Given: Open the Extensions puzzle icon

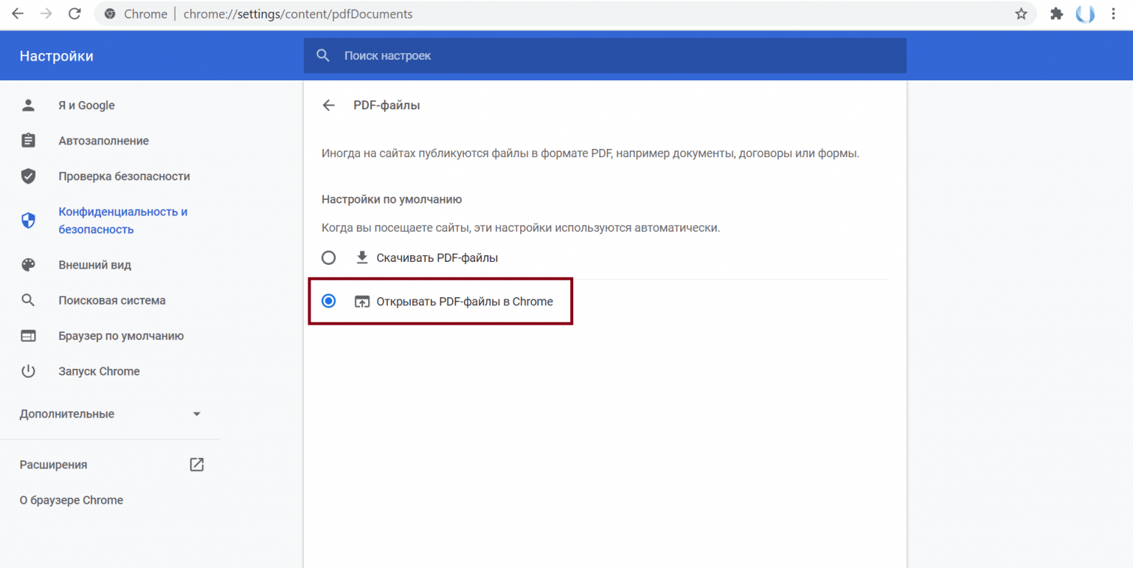Looking at the screenshot, I should click(1056, 14).
